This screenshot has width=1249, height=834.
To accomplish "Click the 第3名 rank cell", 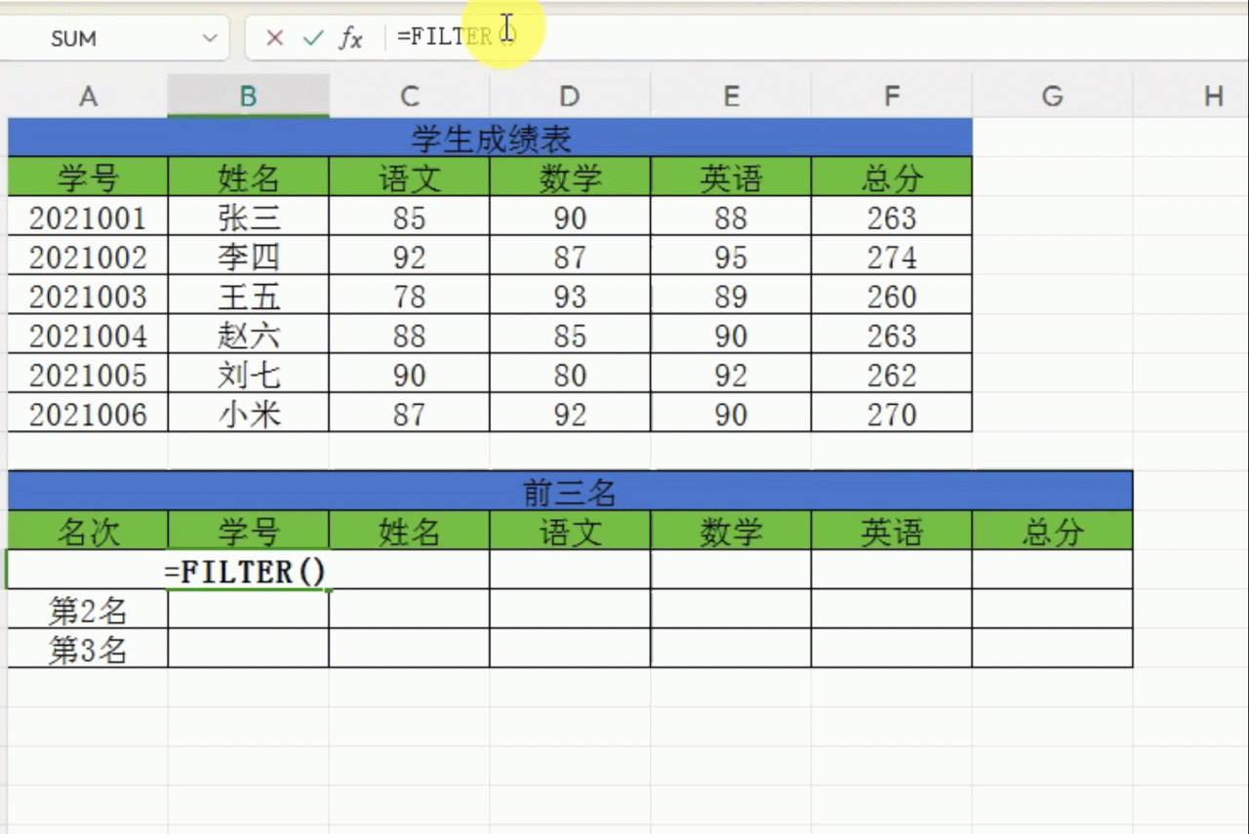I will click(88, 649).
